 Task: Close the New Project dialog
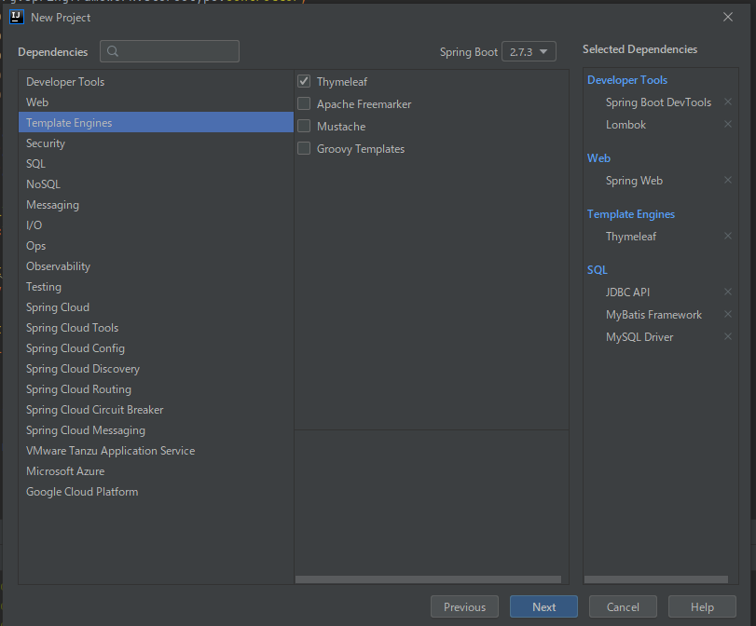(x=728, y=17)
